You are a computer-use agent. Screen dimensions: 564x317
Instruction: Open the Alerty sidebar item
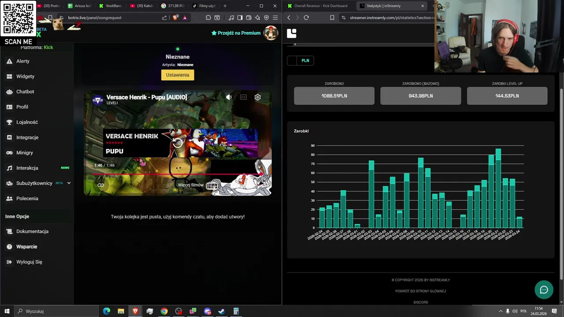[x=37, y=61]
